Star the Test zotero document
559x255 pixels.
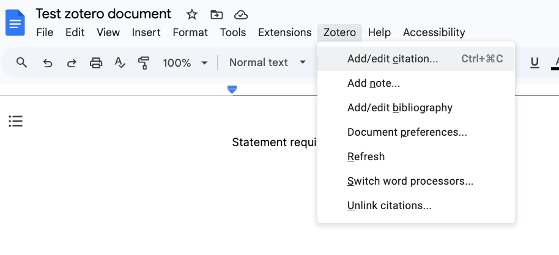[x=192, y=15]
